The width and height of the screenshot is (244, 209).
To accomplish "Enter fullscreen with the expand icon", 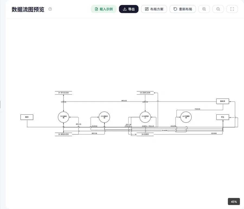I will (x=232, y=9).
